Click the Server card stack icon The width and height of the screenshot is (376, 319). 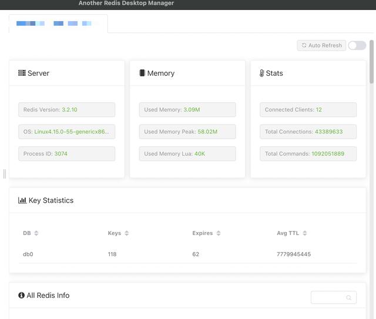click(x=22, y=73)
